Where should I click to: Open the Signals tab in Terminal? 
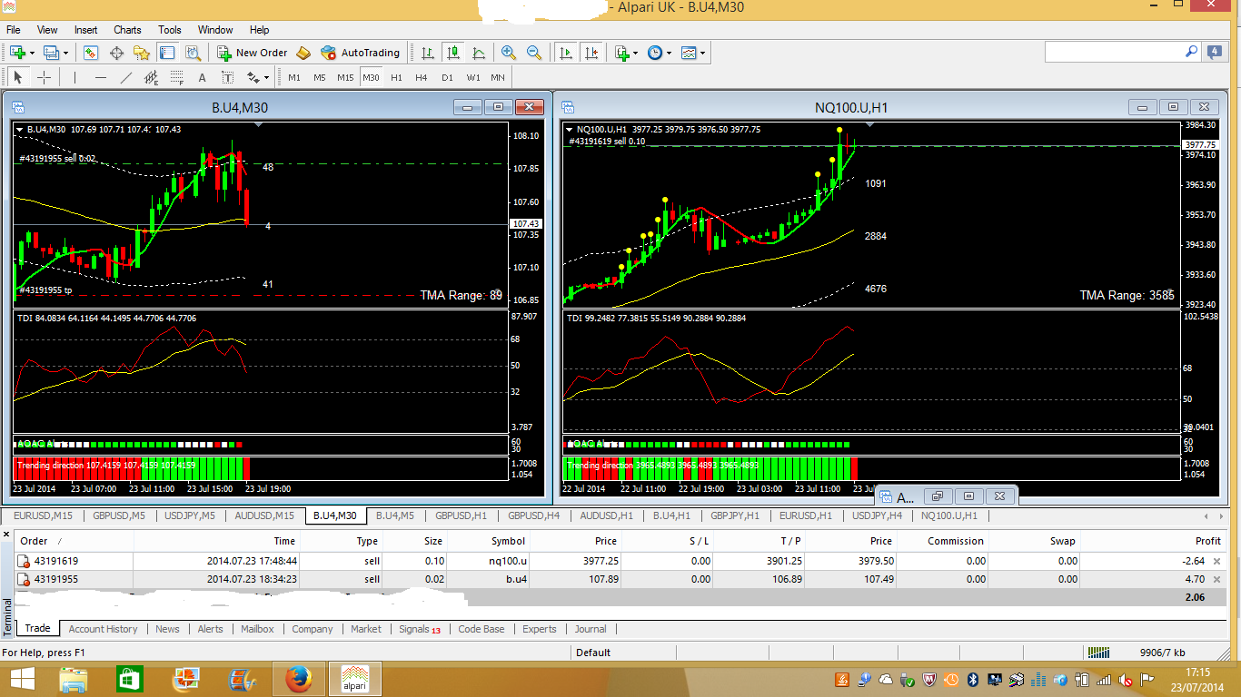pyautogui.click(x=419, y=629)
